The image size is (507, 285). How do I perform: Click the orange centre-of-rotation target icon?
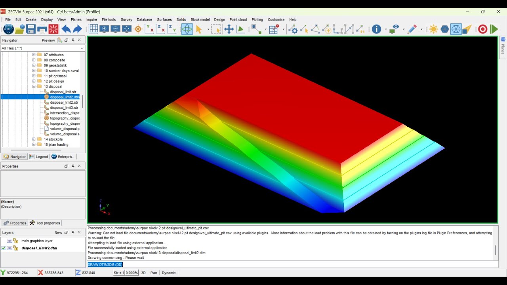[138, 29]
